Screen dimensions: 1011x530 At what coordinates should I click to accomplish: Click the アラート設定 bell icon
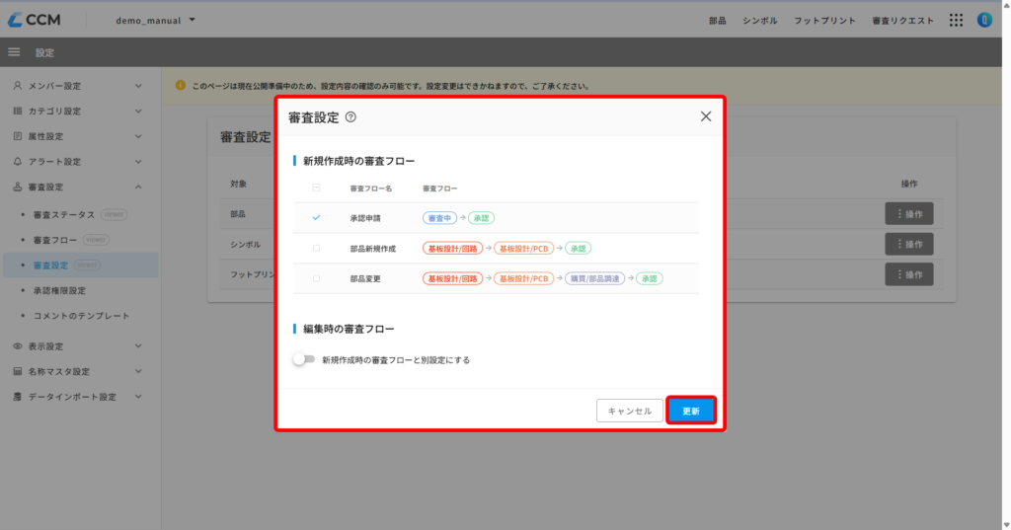pyautogui.click(x=18, y=161)
